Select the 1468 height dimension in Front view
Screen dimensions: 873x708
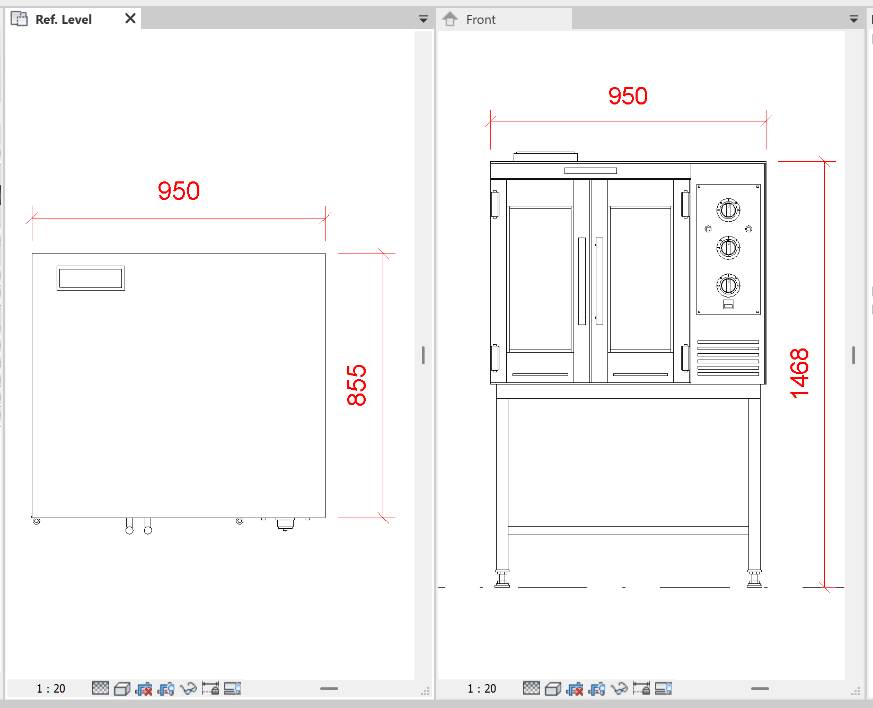pyautogui.click(x=799, y=373)
